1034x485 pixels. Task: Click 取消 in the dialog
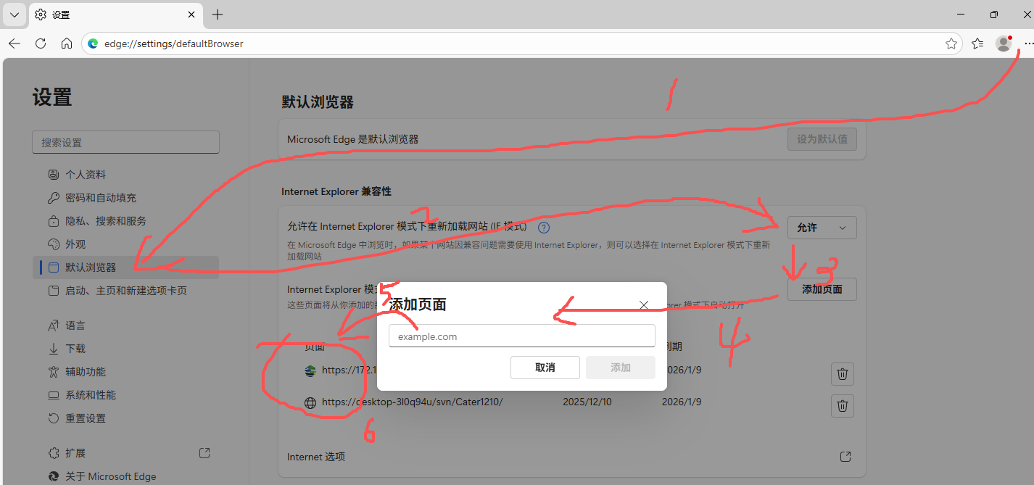coord(545,368)
